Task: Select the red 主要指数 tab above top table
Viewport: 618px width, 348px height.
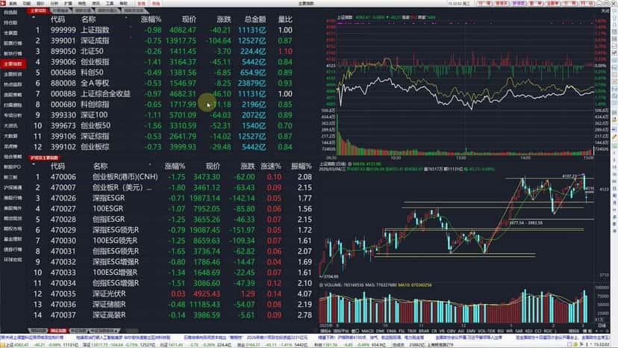Action: (38, 10)
